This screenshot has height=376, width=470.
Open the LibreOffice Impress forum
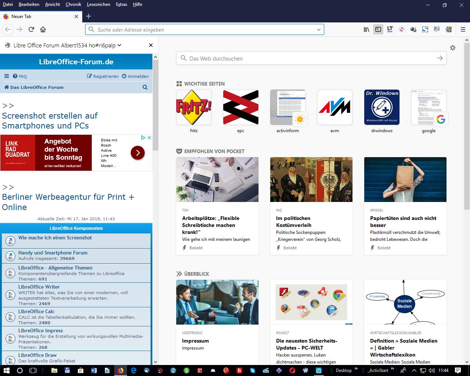[x=40, y=330]
